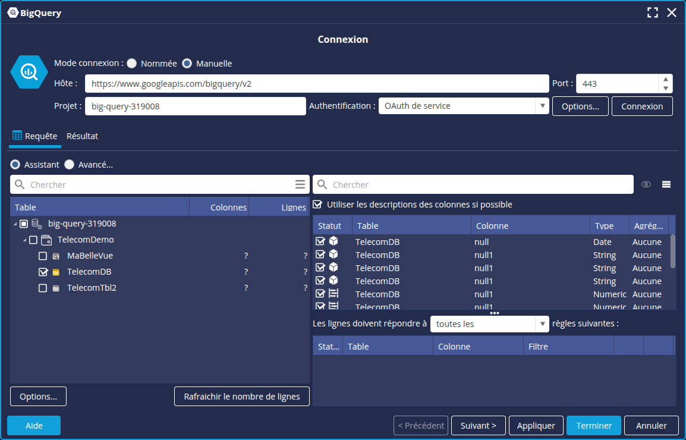Click the hamburger menu beside the table search
Screen dimensions: 686x440
click(300, 184)
